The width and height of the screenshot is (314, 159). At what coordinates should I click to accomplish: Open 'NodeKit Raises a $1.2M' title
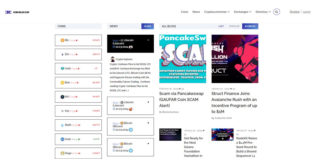click(x=247, y=147)
